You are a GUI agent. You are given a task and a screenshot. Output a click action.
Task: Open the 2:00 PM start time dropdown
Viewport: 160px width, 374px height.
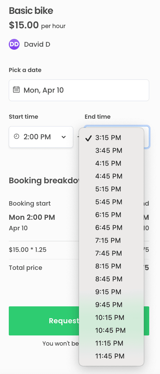click(41, 137)
